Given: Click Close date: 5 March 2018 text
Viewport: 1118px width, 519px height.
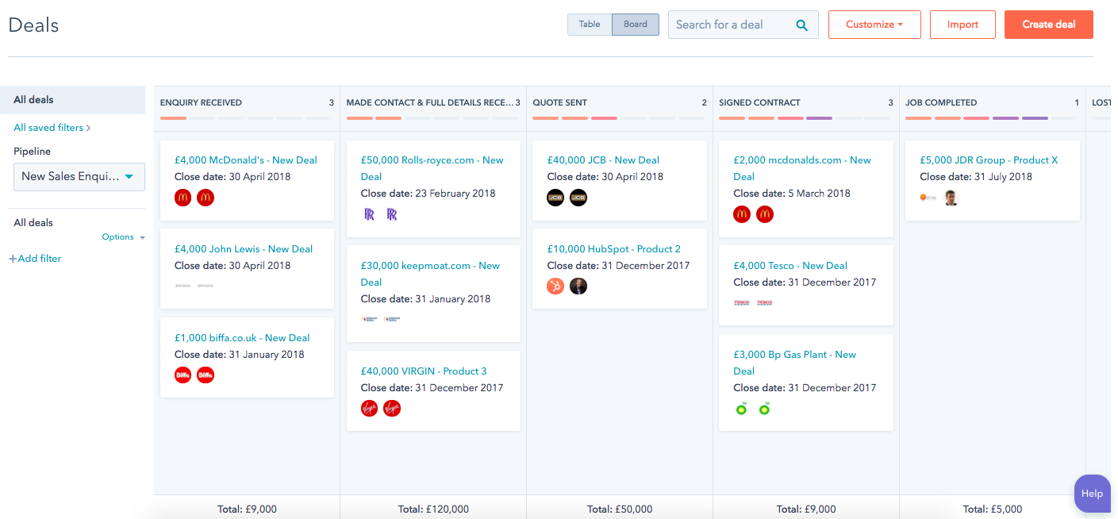Looking at the screenshot, I should point(792,194).
